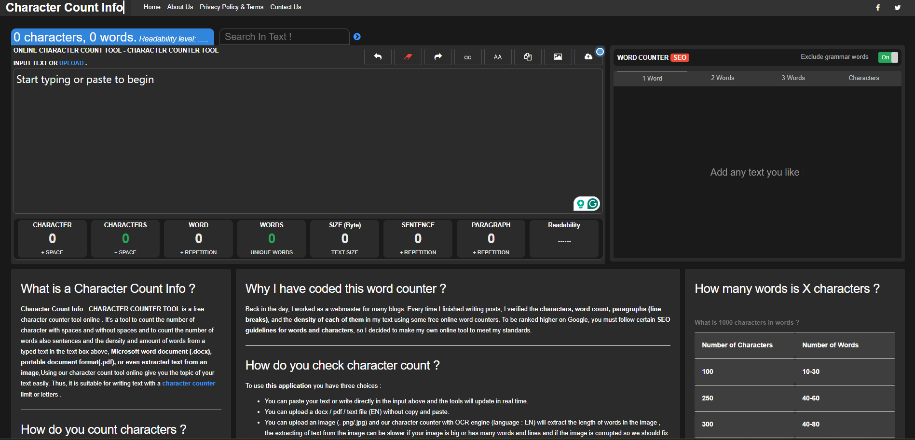Follow the character counter hyperlink
Image resolution: width=915 pixels, height=440 pixels.
[x=189, y=384]
